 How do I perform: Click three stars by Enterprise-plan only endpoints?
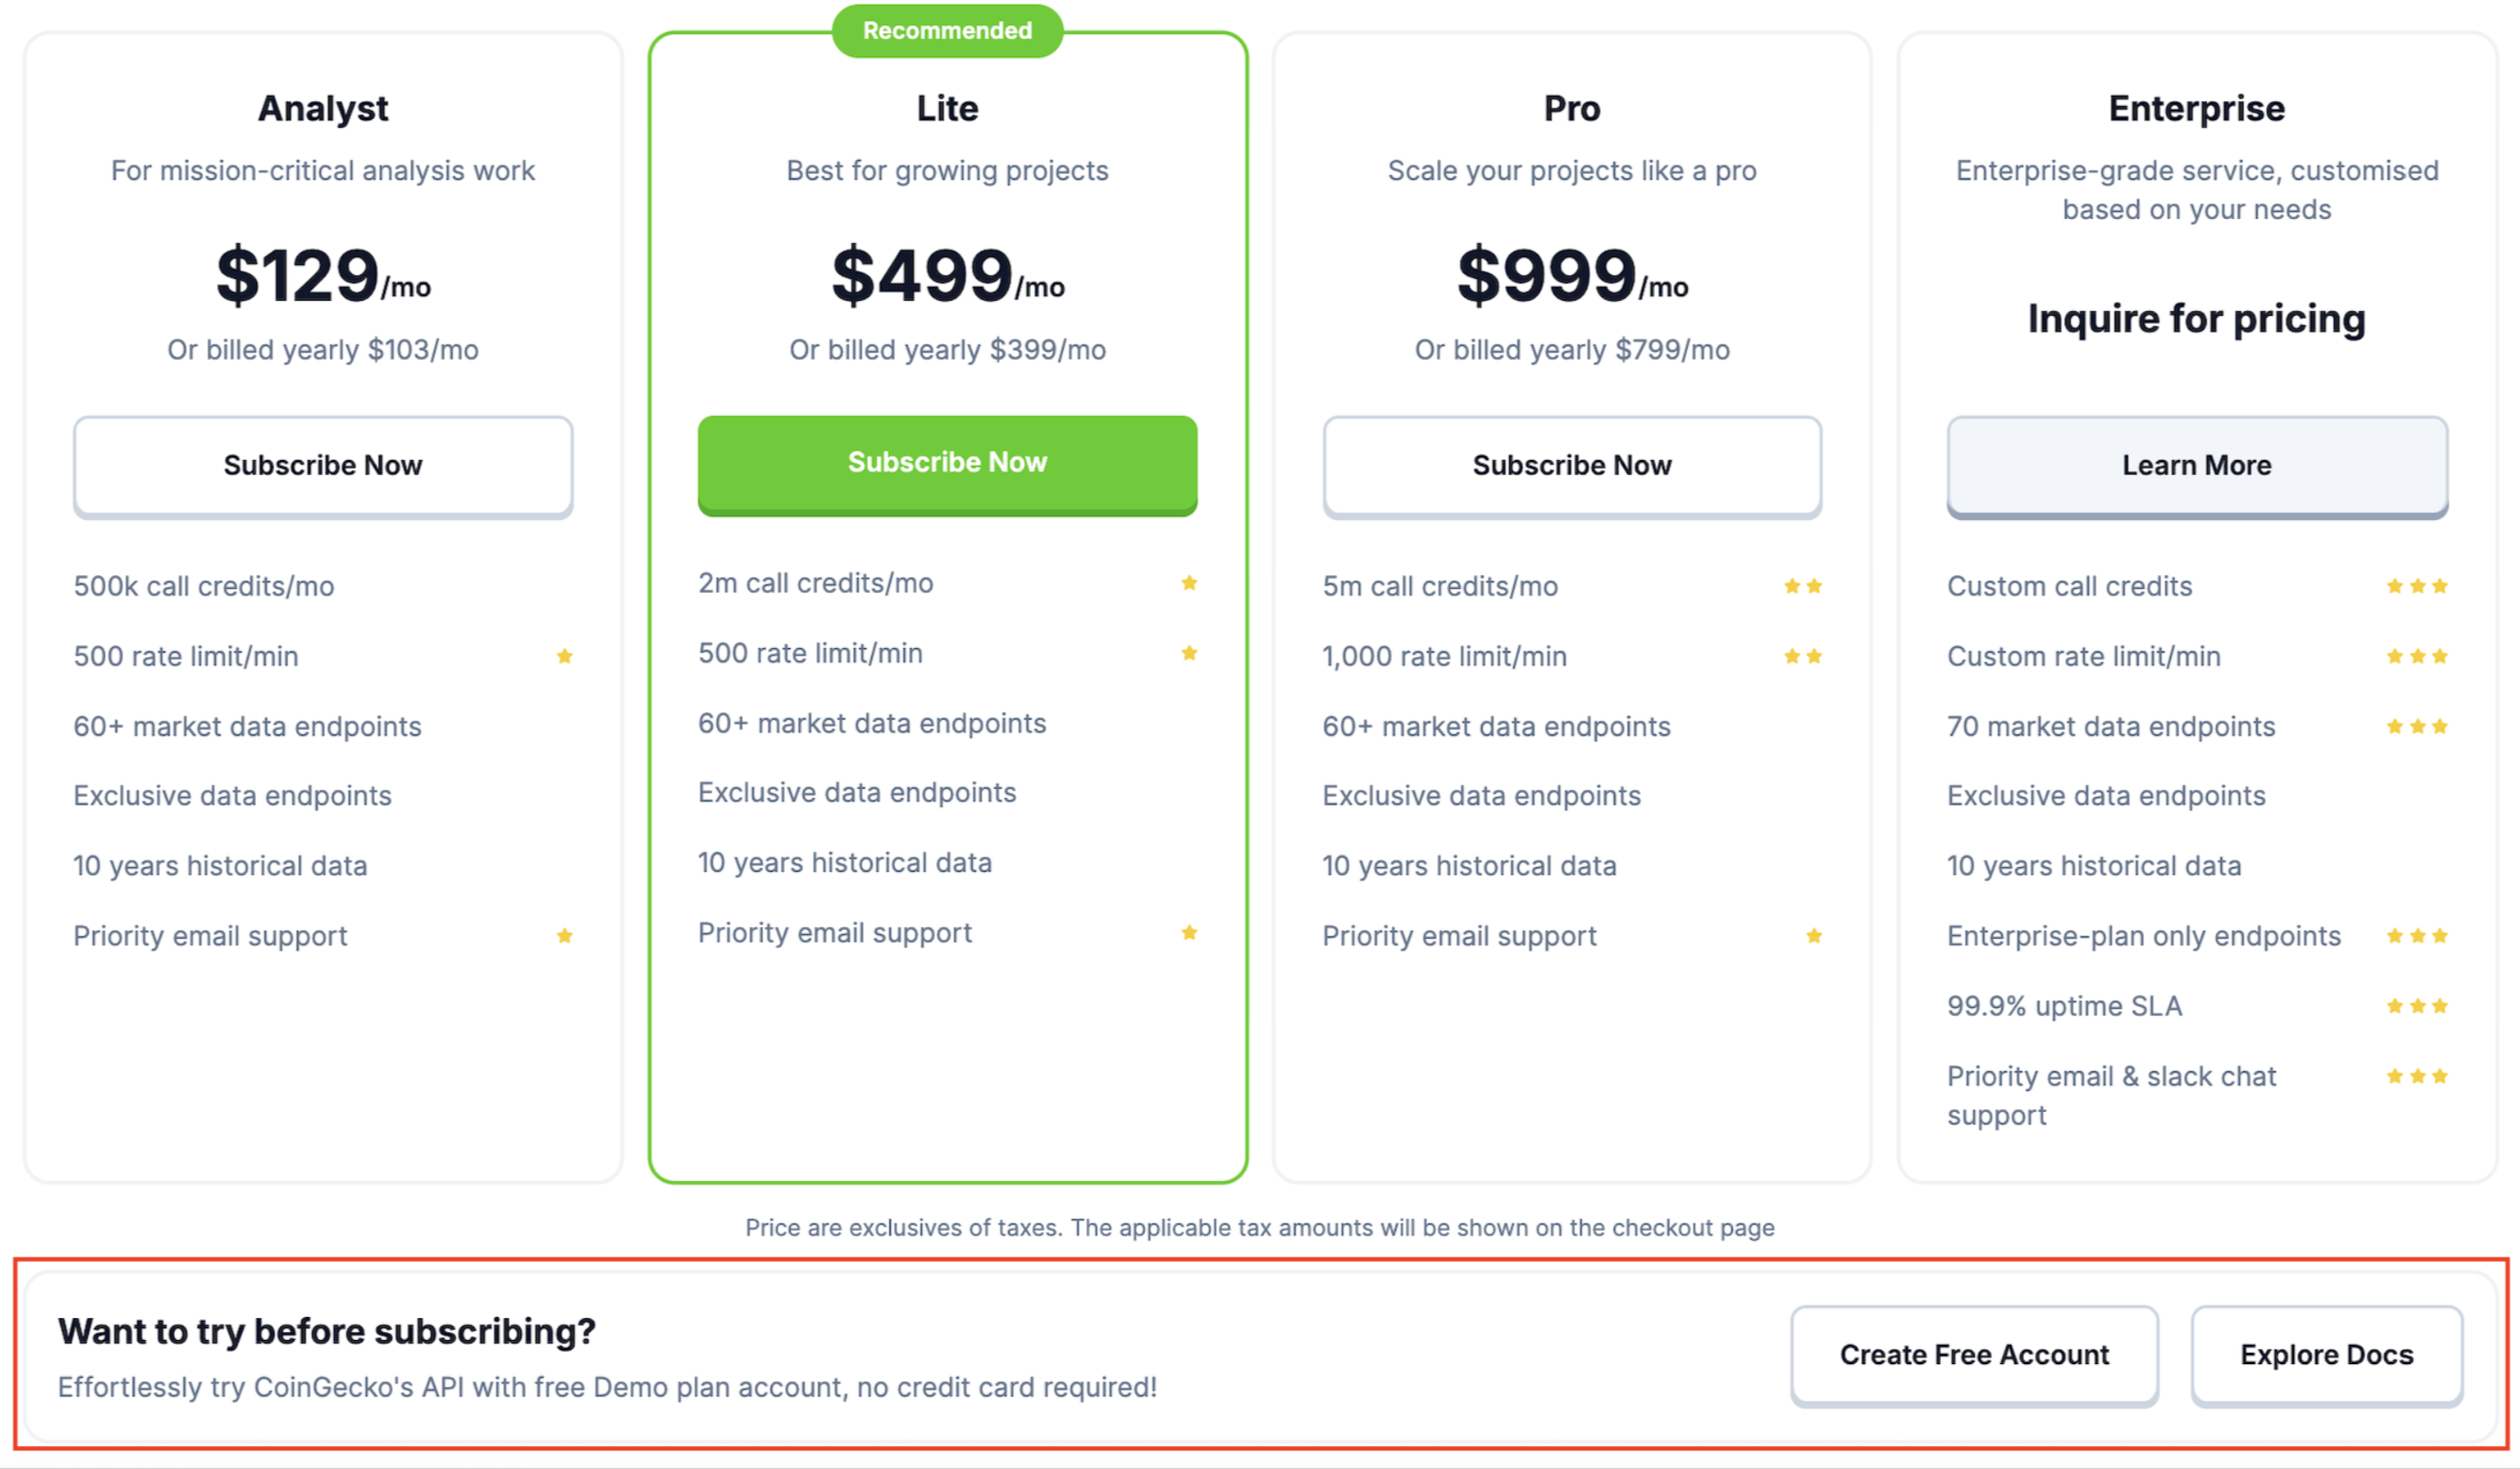click(2417, 936)
